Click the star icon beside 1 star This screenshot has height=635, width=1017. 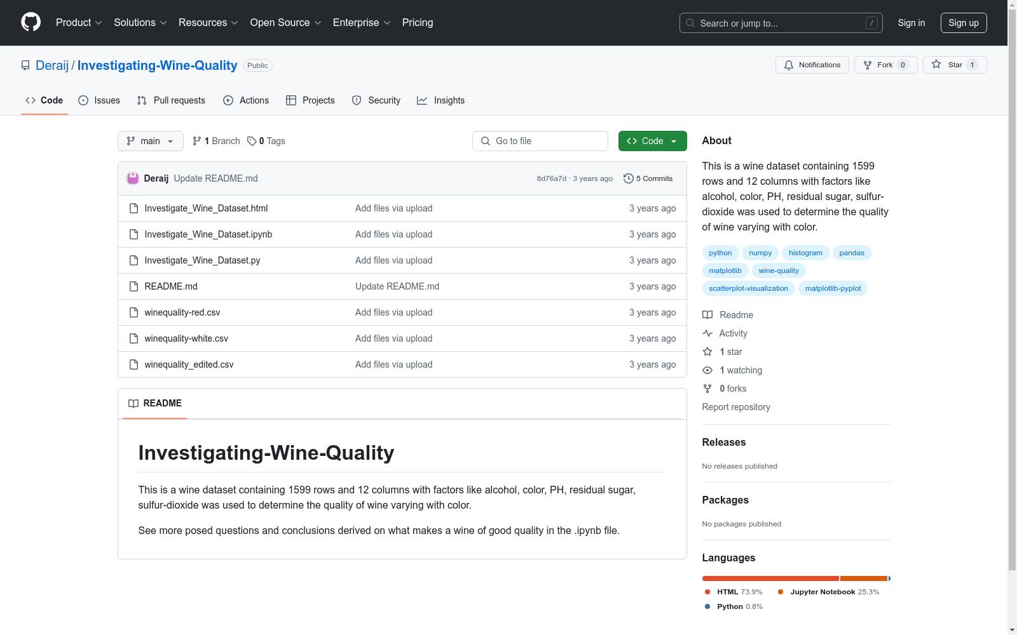(x=707, y=352)
